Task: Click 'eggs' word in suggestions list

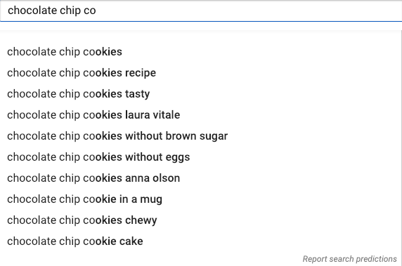Action: tap(178, 158)
